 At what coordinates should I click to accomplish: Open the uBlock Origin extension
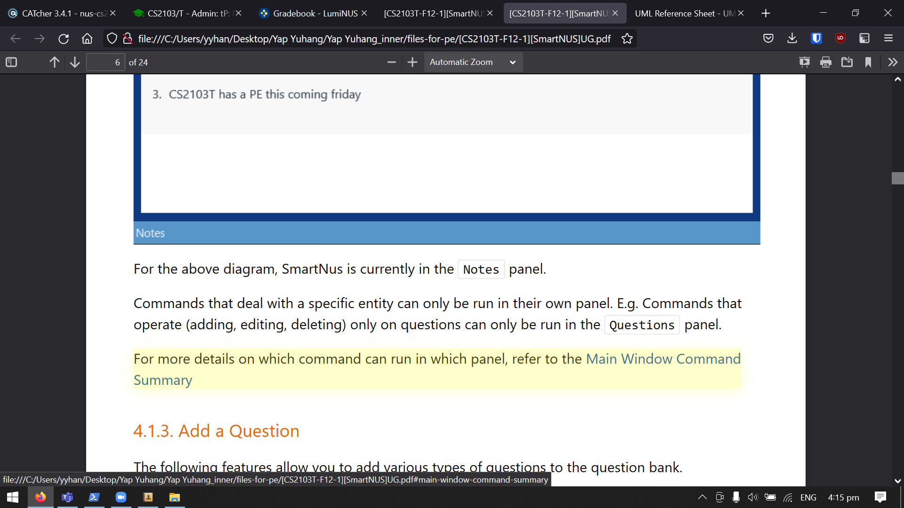[840, 39]
